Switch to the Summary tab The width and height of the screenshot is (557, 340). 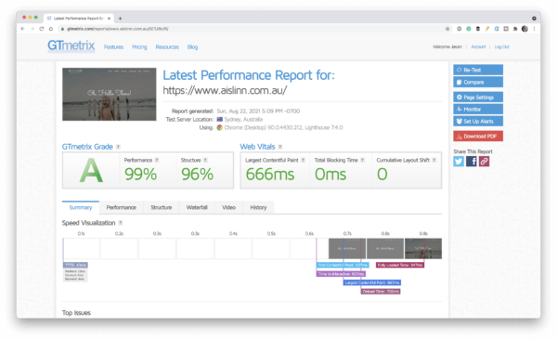(81, 207)
